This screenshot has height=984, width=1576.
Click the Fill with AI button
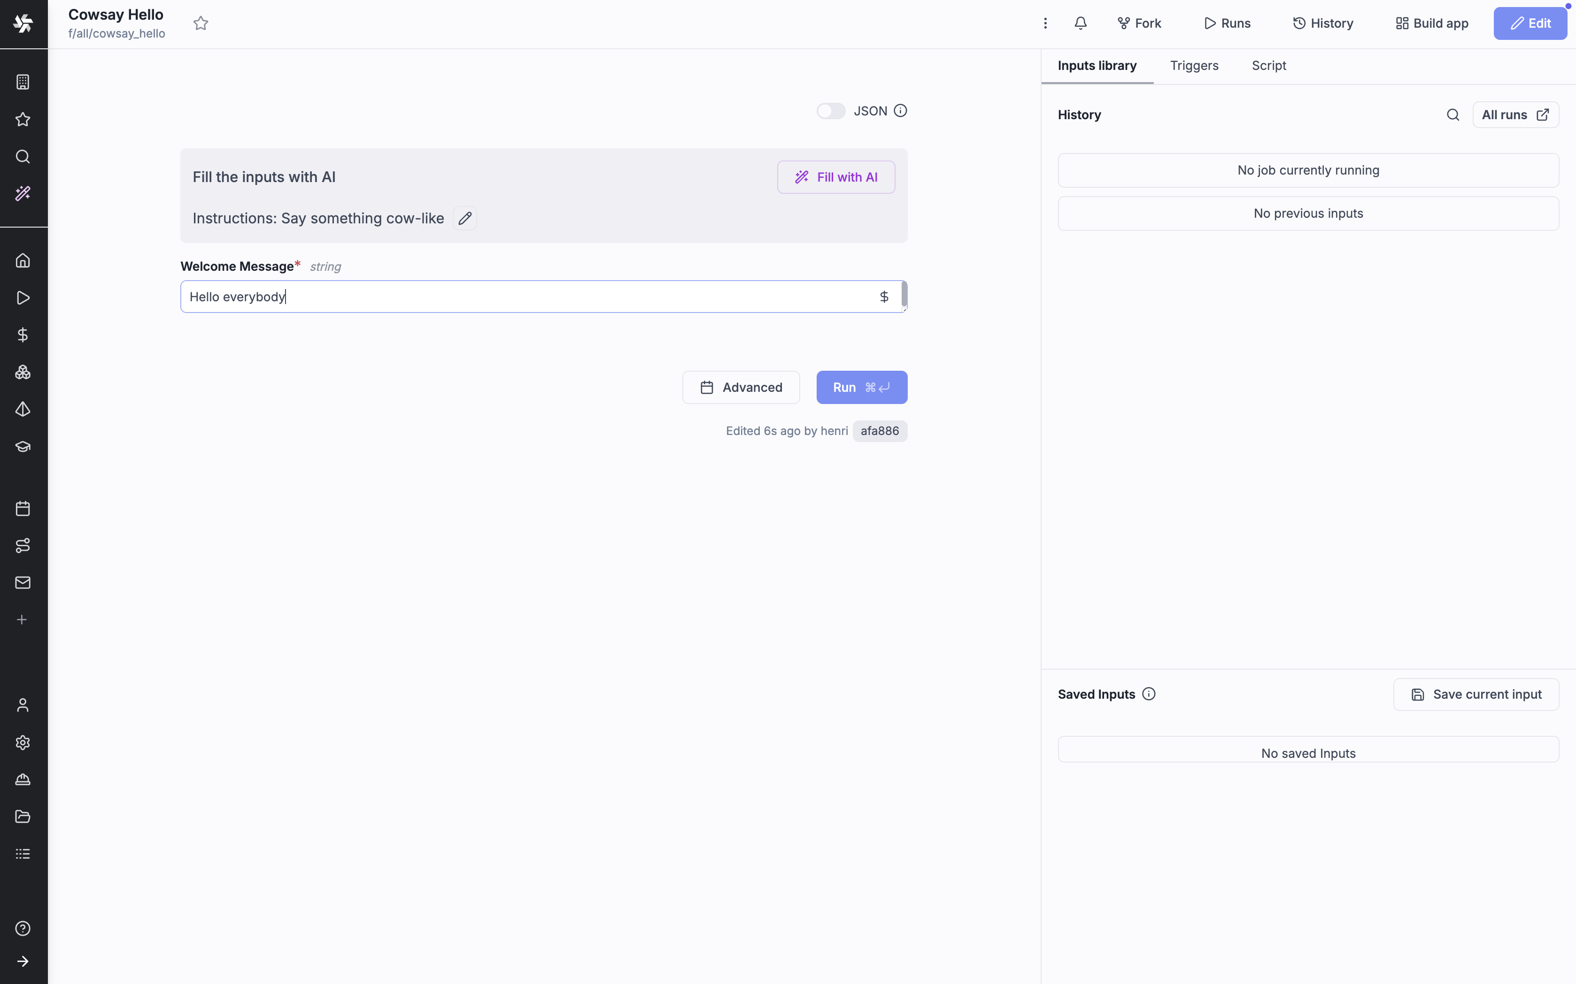point(835,177)
